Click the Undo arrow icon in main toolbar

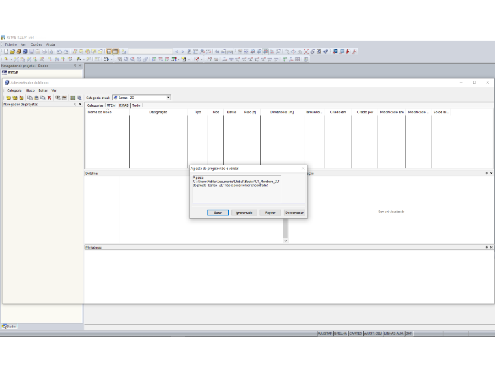click(x=59, y=51)
